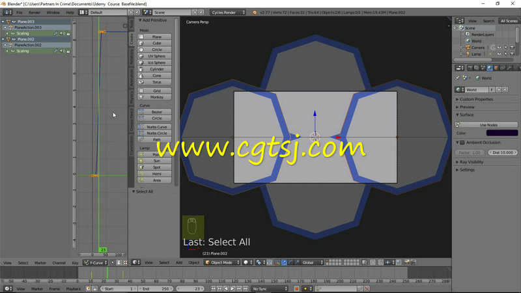
Task: Add a UV Sphere mesh
Action: point(154,56)
